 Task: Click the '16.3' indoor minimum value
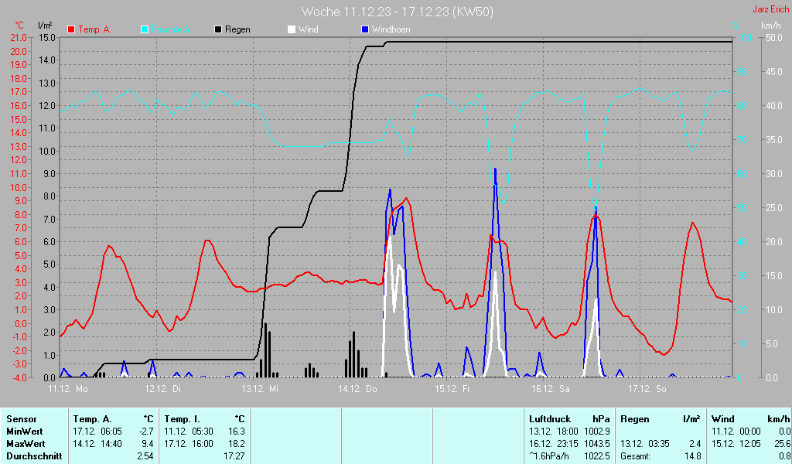tap(237, 432)
